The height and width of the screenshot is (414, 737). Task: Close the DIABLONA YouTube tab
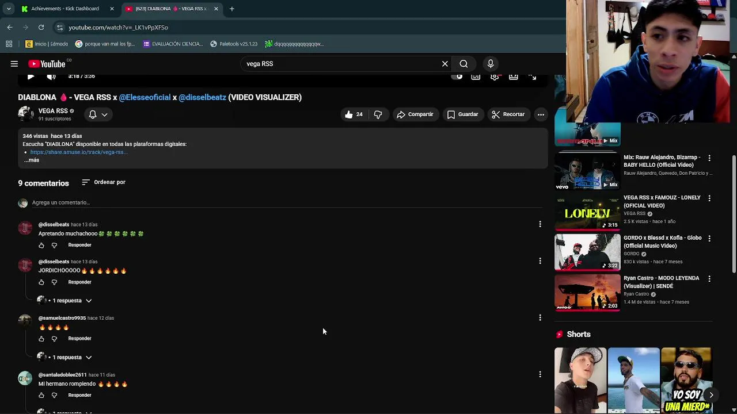tap(216, 9)
